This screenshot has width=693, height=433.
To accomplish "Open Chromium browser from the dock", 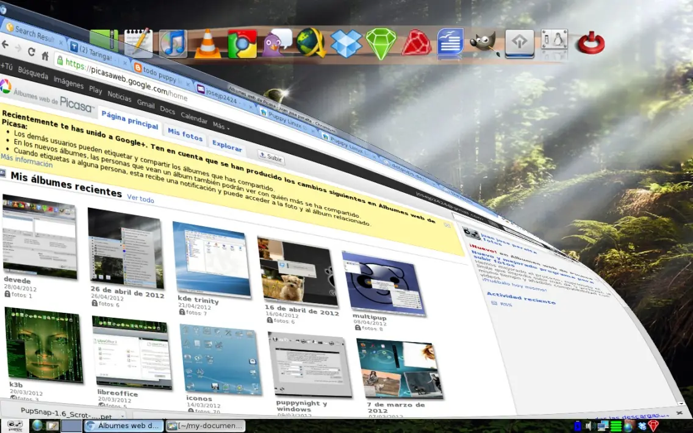I will click(x=242, y=44).
